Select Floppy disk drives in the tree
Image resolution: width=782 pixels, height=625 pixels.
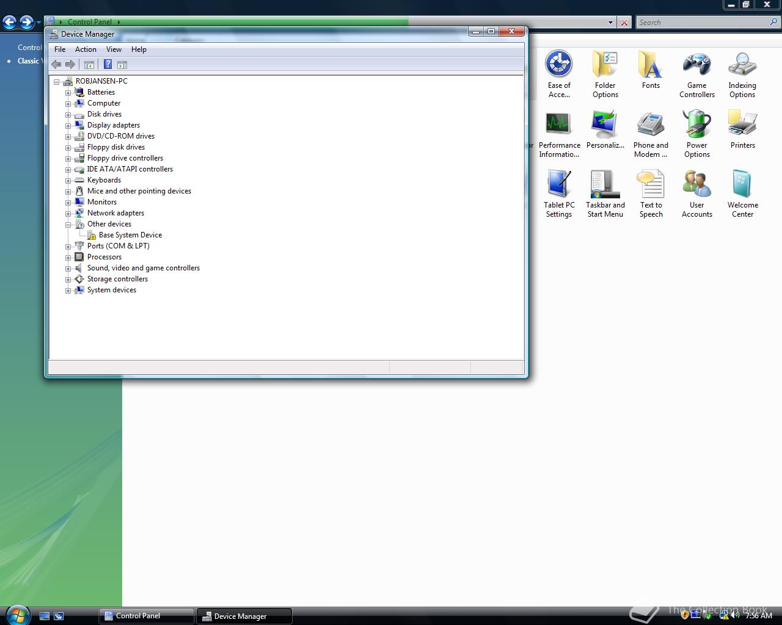(x=116, y=147)
